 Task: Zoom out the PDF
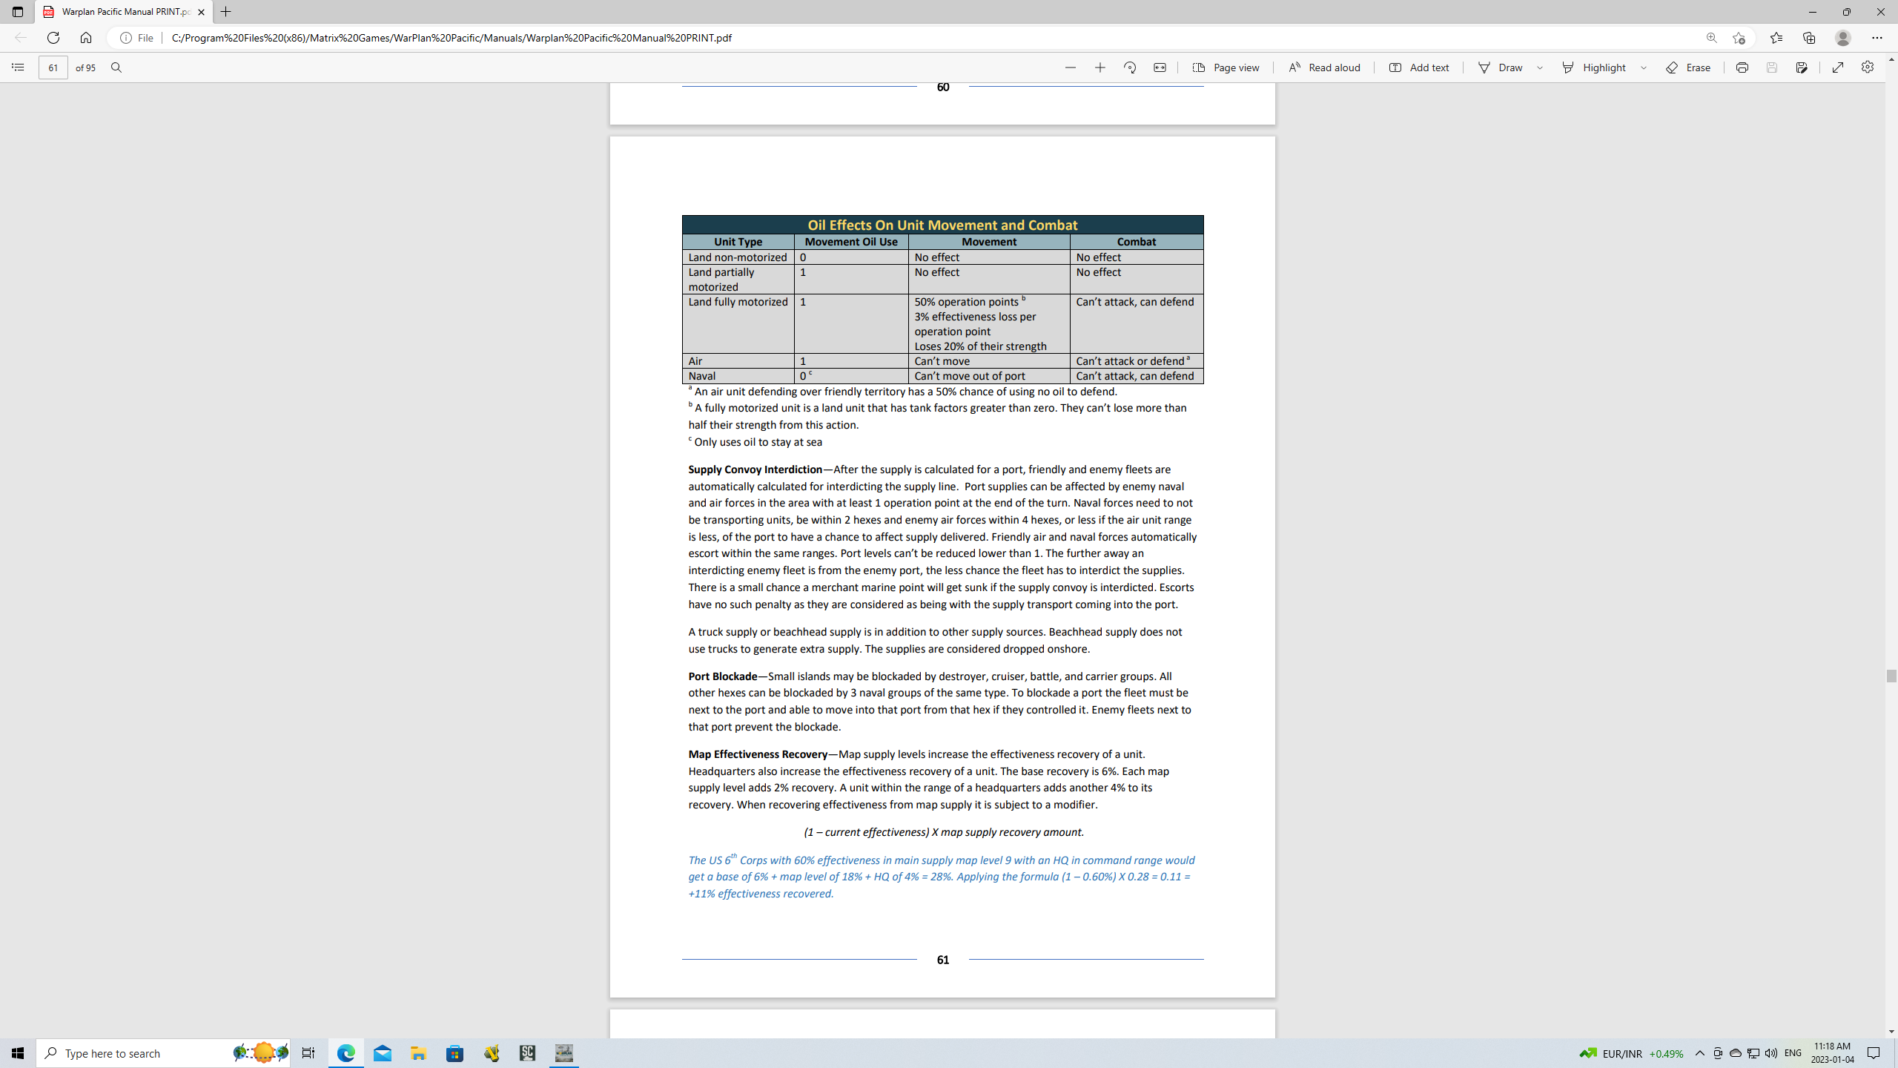coord(1070,67)
